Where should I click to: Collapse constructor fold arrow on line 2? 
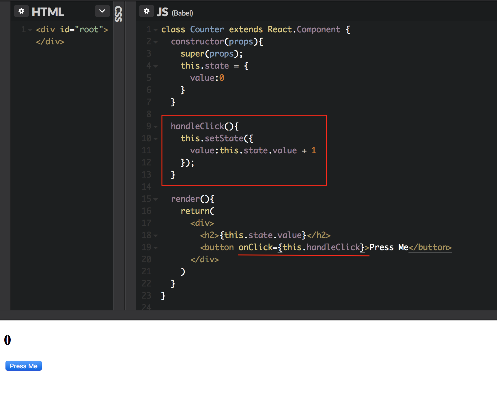[x=156, y=42]
